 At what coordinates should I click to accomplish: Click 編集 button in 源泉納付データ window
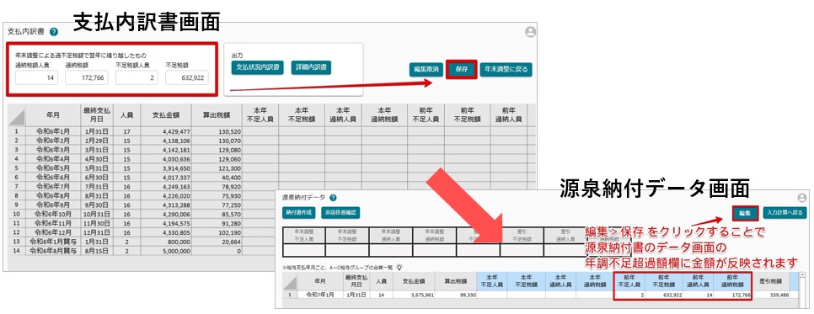[x=745, y=212]
